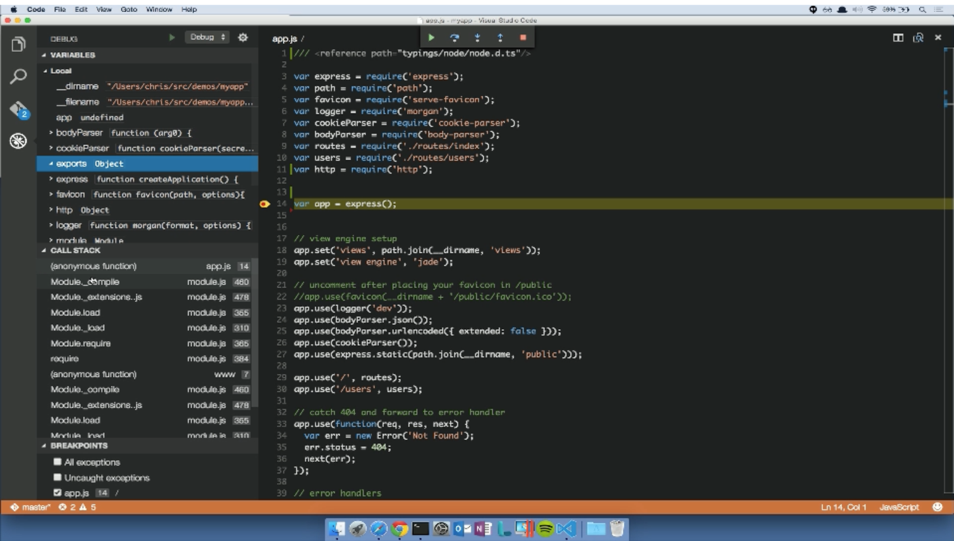Open the Search sidebar view
The height and width of the screenshot is (541, 954).
pos(18,76)
